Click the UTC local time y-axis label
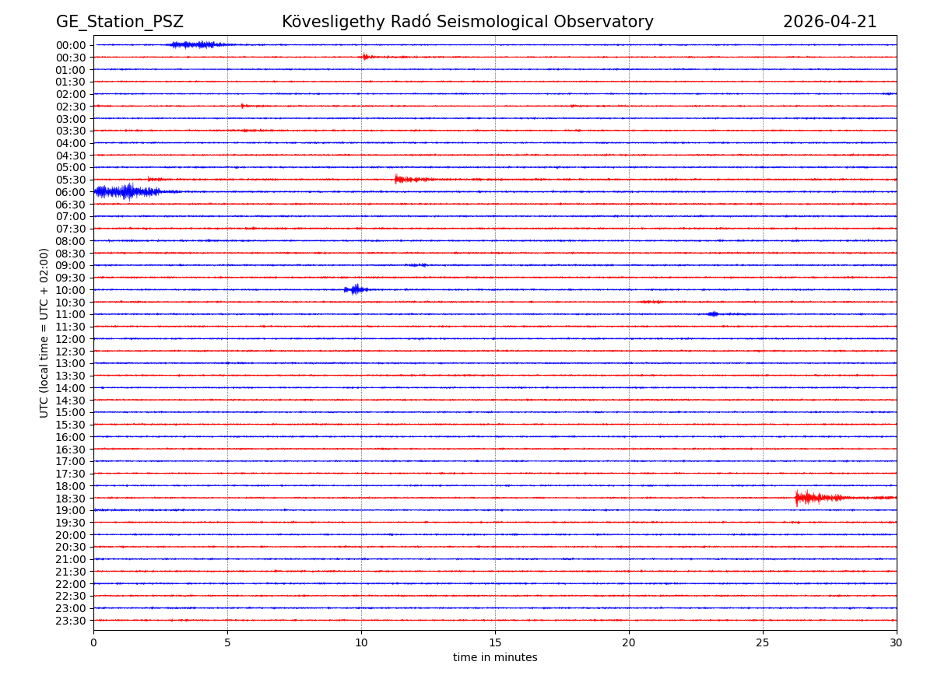 tap(44, 333)
